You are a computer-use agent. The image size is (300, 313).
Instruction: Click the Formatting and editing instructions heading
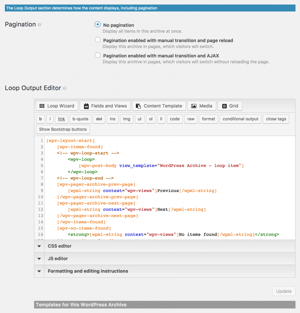88,271
